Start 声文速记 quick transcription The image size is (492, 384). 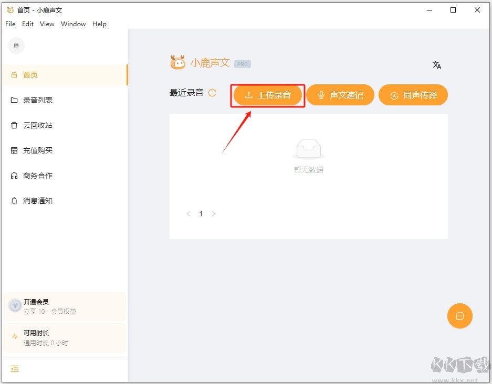(340, 95)
